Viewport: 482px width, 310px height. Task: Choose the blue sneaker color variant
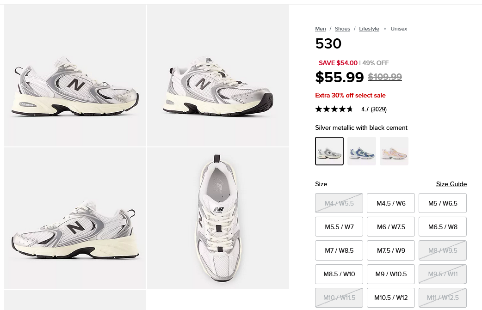pyautogui.click(x=362, y=151)
